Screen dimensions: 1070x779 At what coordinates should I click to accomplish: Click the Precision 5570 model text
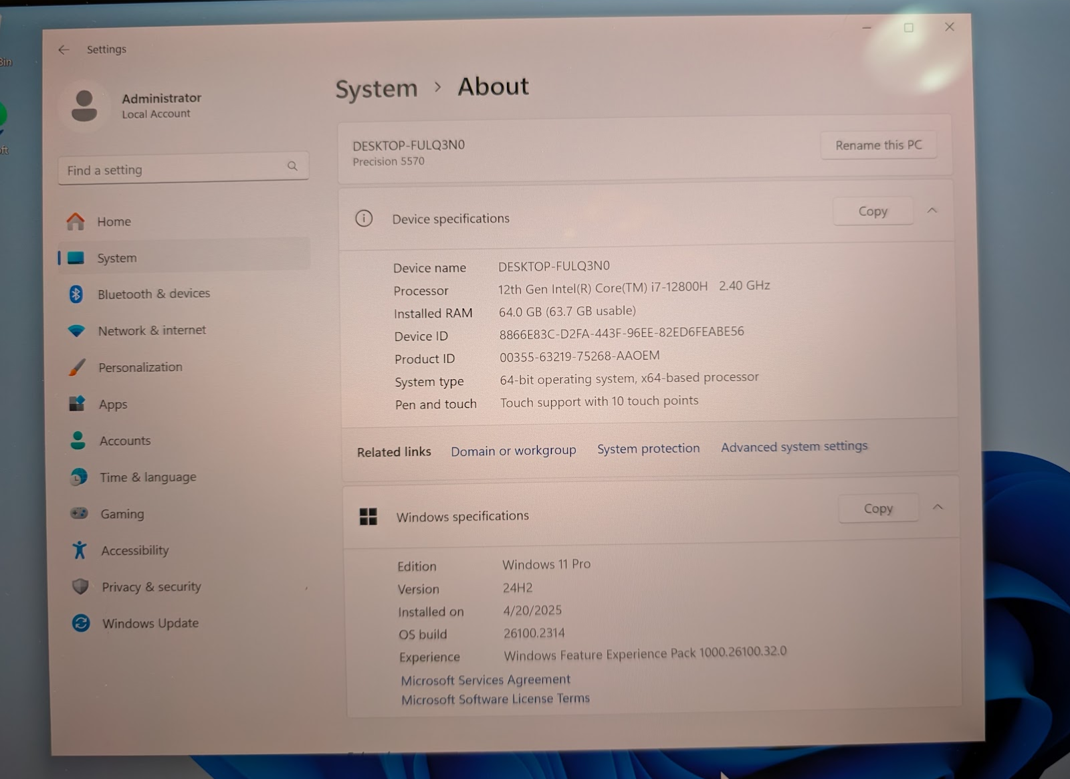point(389,161)
